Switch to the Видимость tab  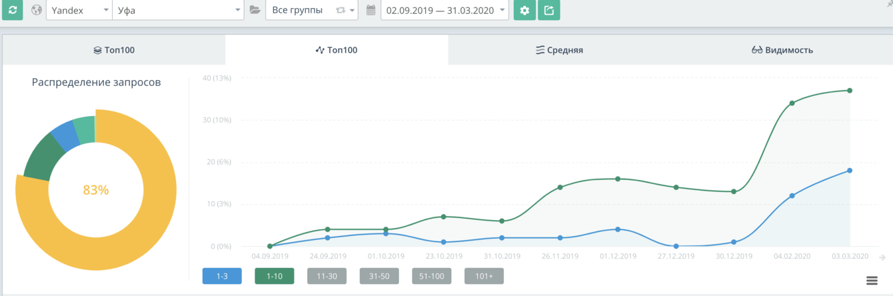[x=782, y=50]
